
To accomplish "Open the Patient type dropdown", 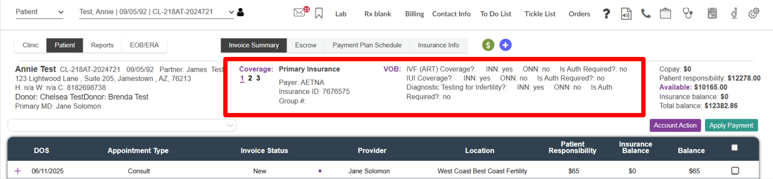I will click(40, 12).
